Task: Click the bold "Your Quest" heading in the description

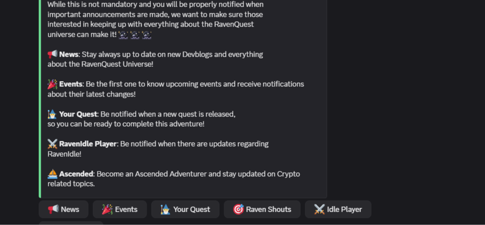Action: click(x=78, y=114)
